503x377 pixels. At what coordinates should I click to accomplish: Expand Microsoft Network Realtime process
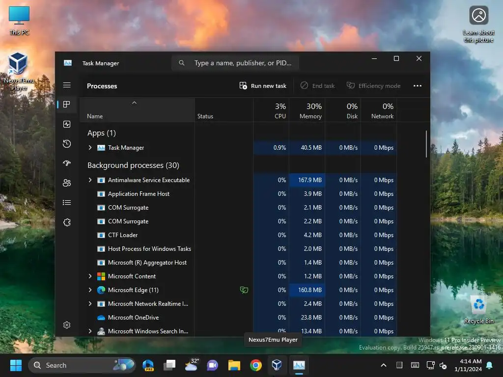[90, 303]
